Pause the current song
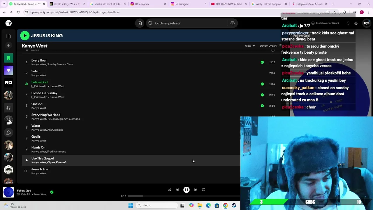The width and height of the screenshot is (373, 210). click(186, 190)
